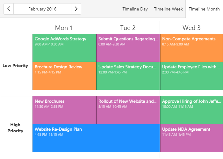Go to next month with right arrow
Screen dimensions: 223x159
[76, 9]
